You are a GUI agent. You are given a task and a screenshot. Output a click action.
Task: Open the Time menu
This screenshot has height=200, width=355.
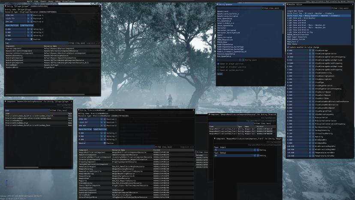coord(36,1)
